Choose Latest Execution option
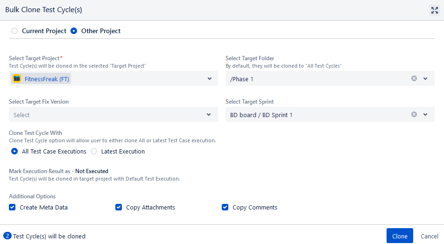Image resolution: width=444 pixels, height=244 pixels. coord(94,152)
